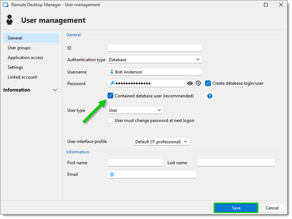Open the Authentication type dropdown
292x219 pixels.
click(155, 60)
